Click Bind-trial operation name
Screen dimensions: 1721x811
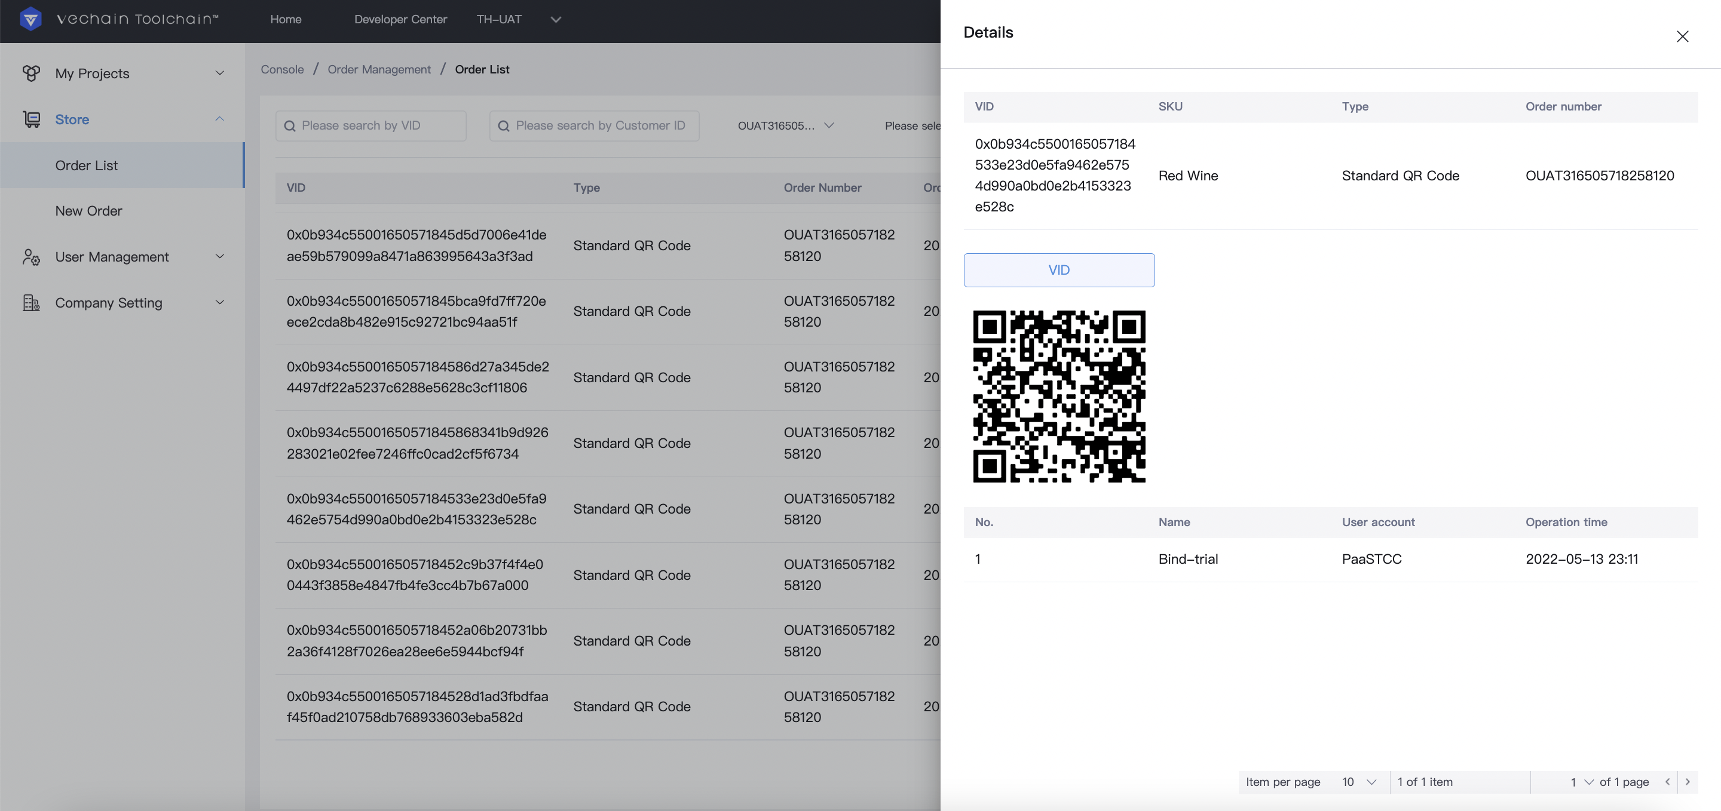coord(1188,560)
